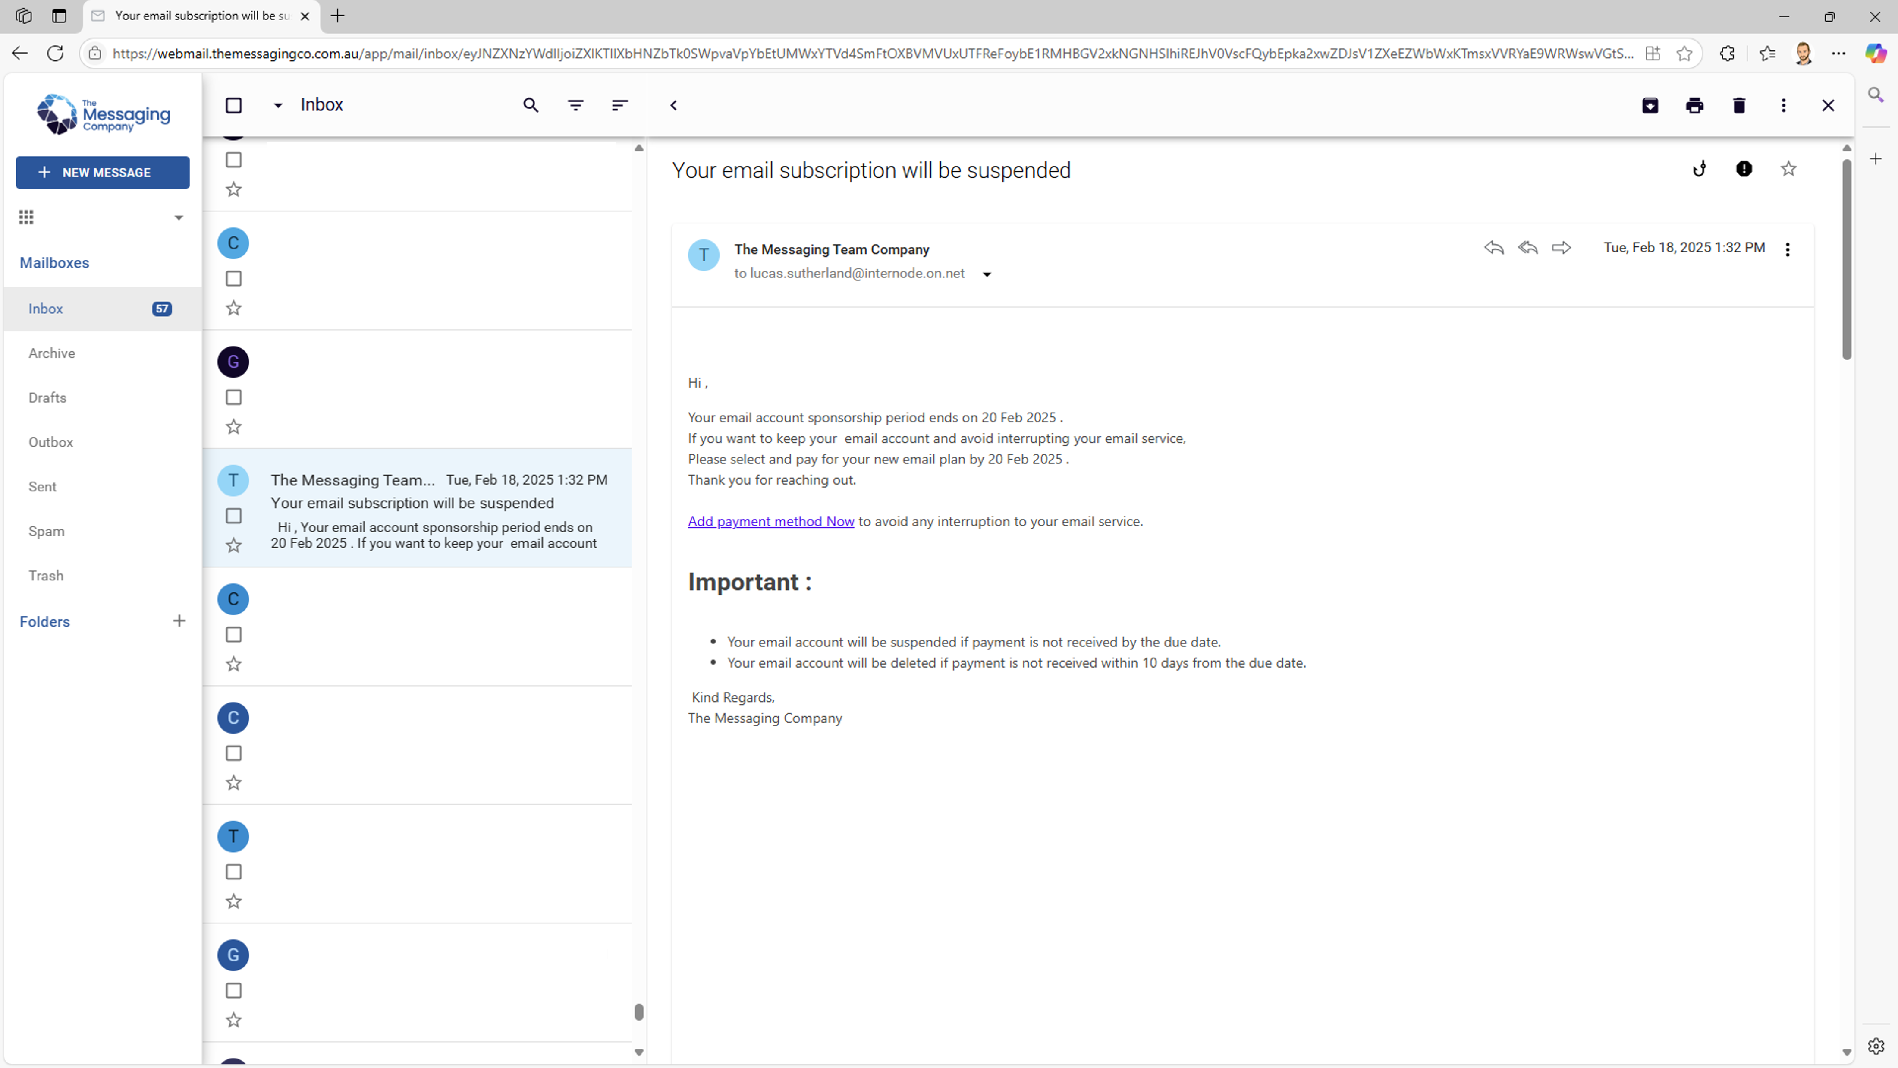This screenshot has width=1898, height=1068.
Task: Close the open email view
Action: pos(1827,105)
